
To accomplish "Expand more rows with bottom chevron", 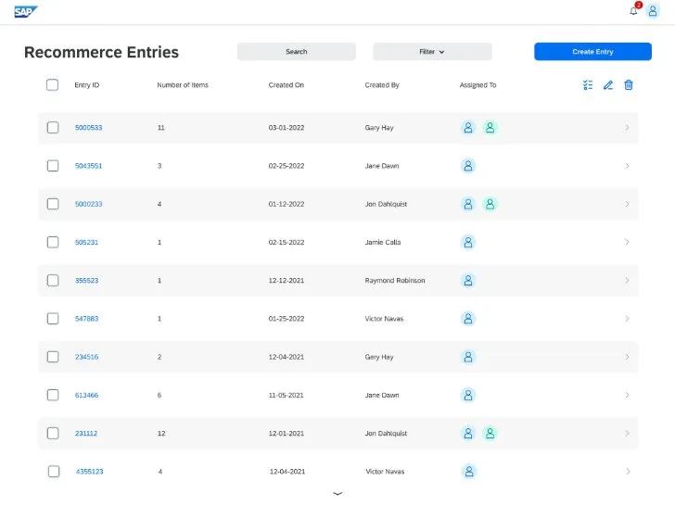I will (x=337, y=495).
